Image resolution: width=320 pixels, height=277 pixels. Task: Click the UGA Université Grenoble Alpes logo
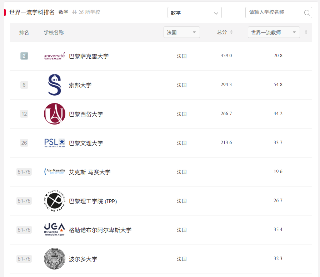coord(54,230)
